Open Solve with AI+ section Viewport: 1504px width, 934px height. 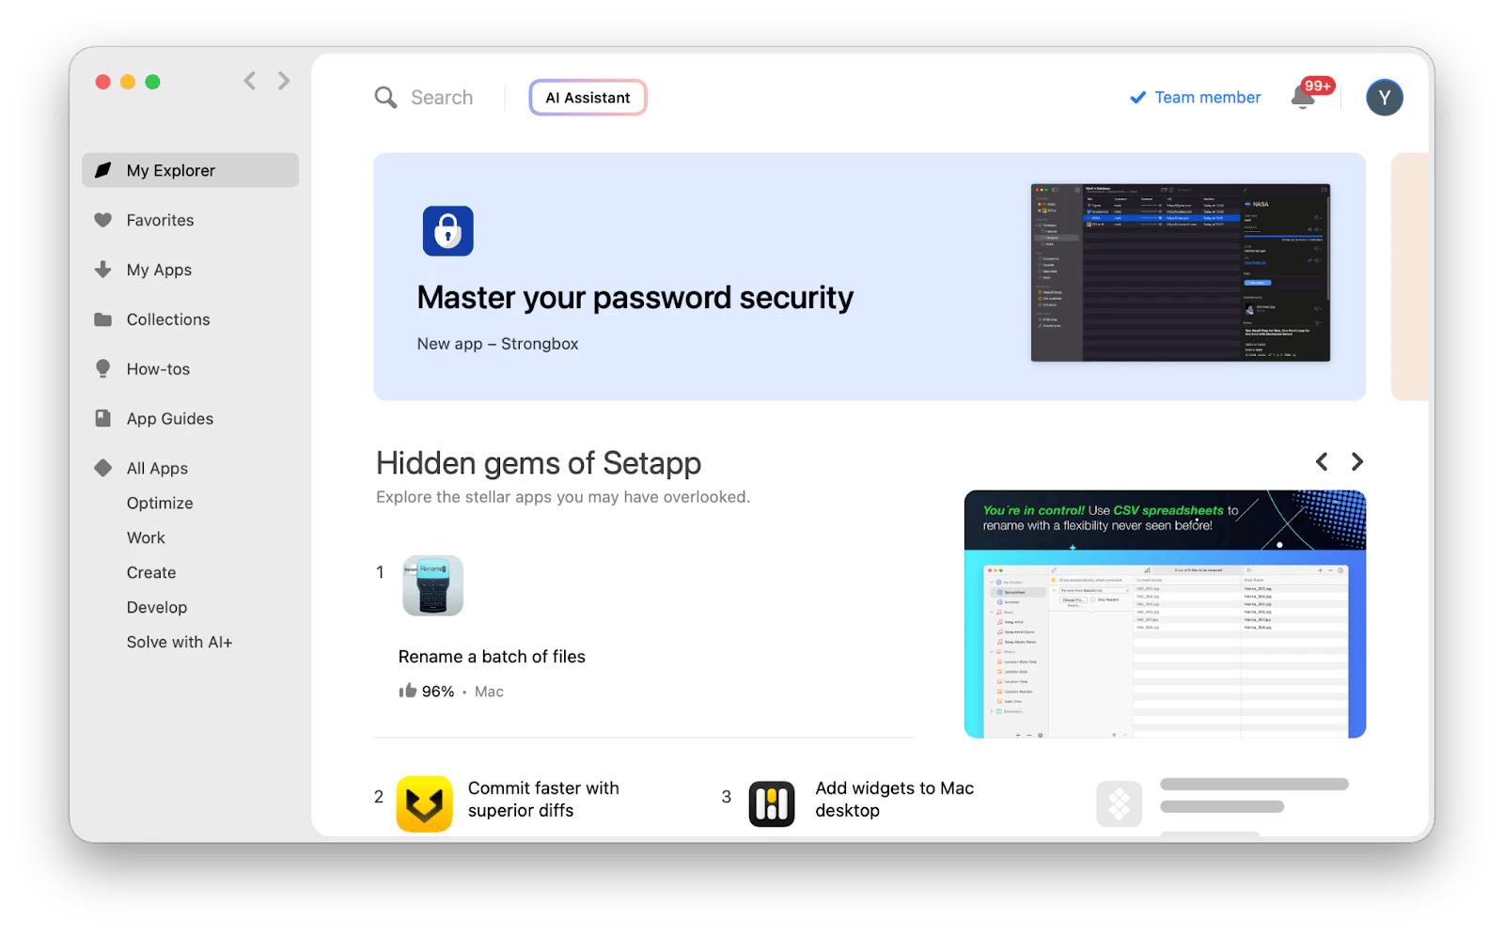click(180, 642)
